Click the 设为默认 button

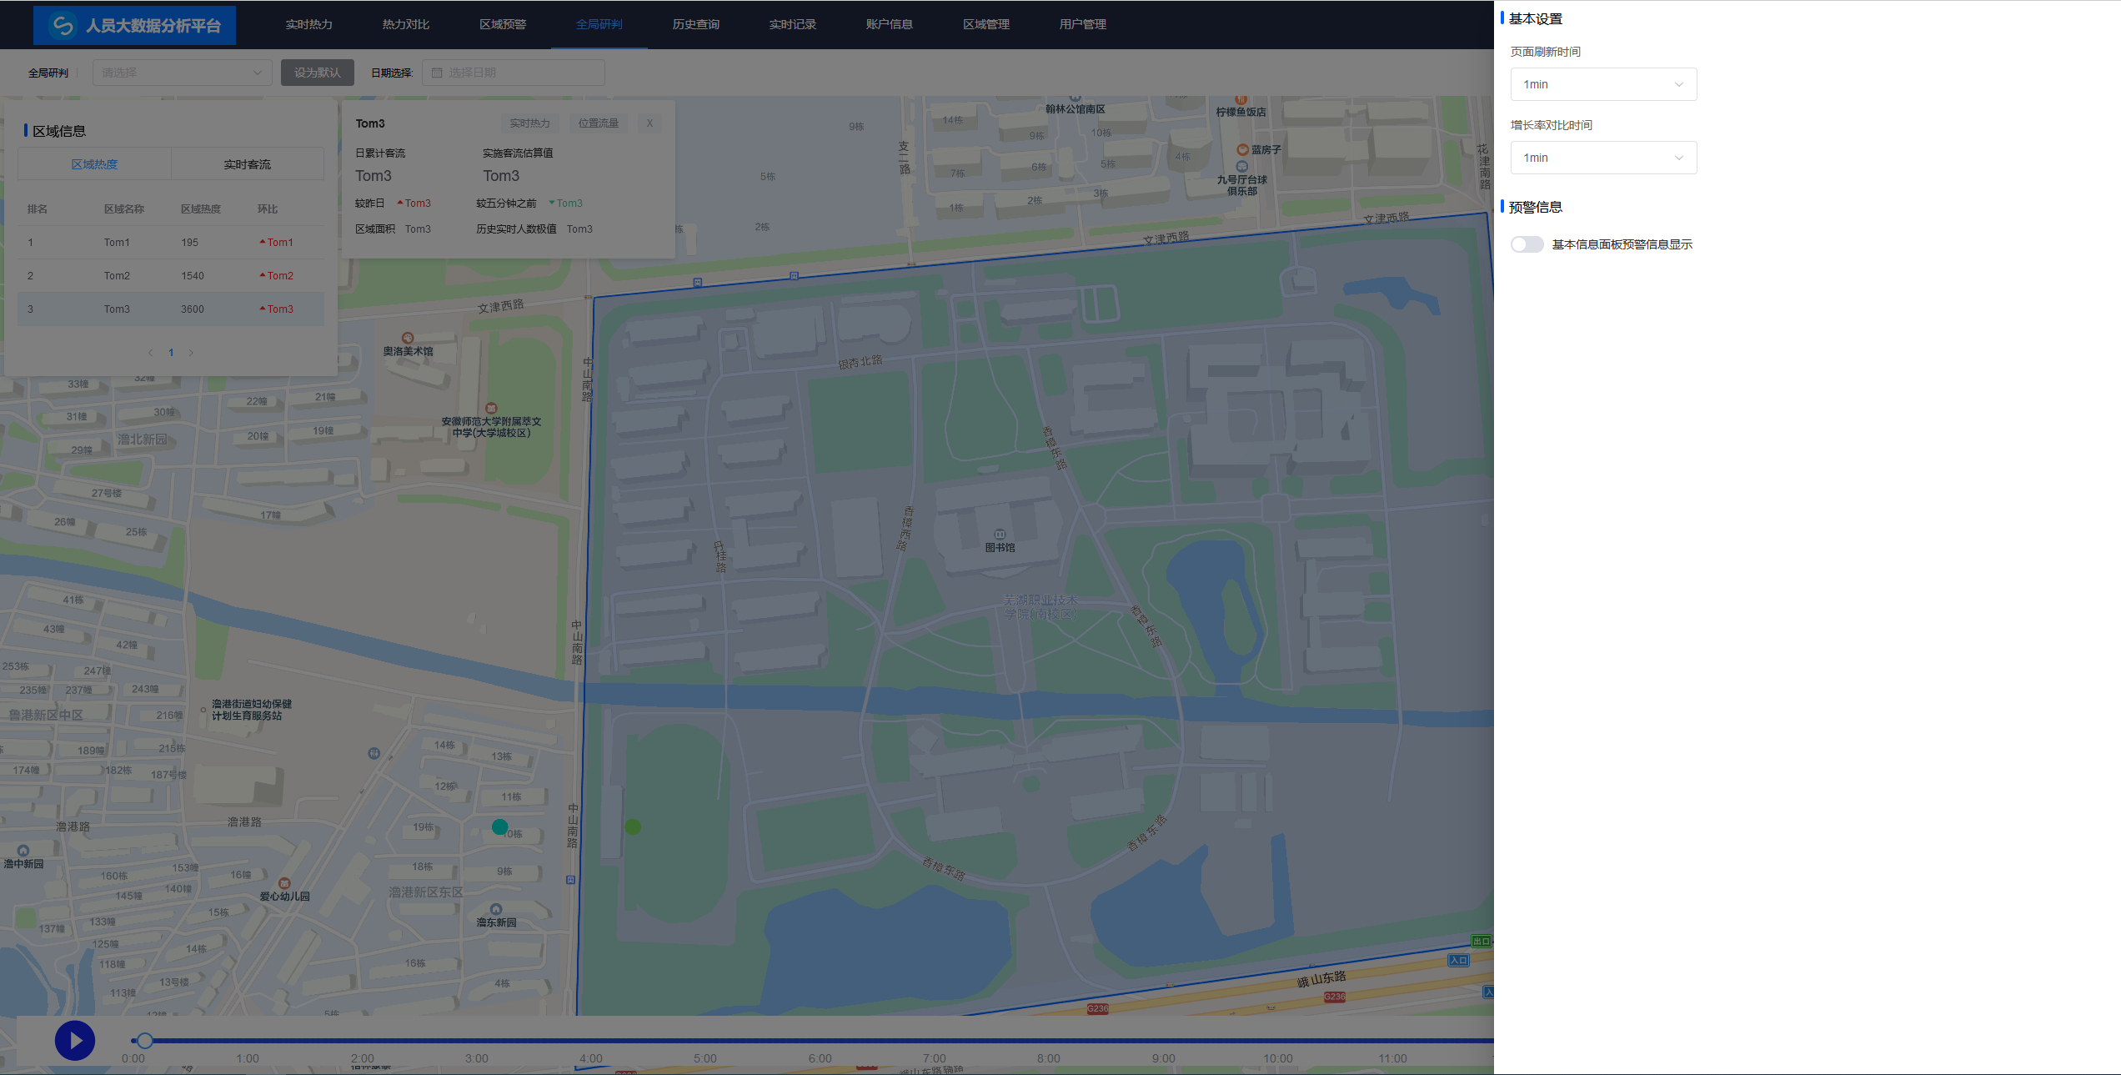click(x=318, y=73)
